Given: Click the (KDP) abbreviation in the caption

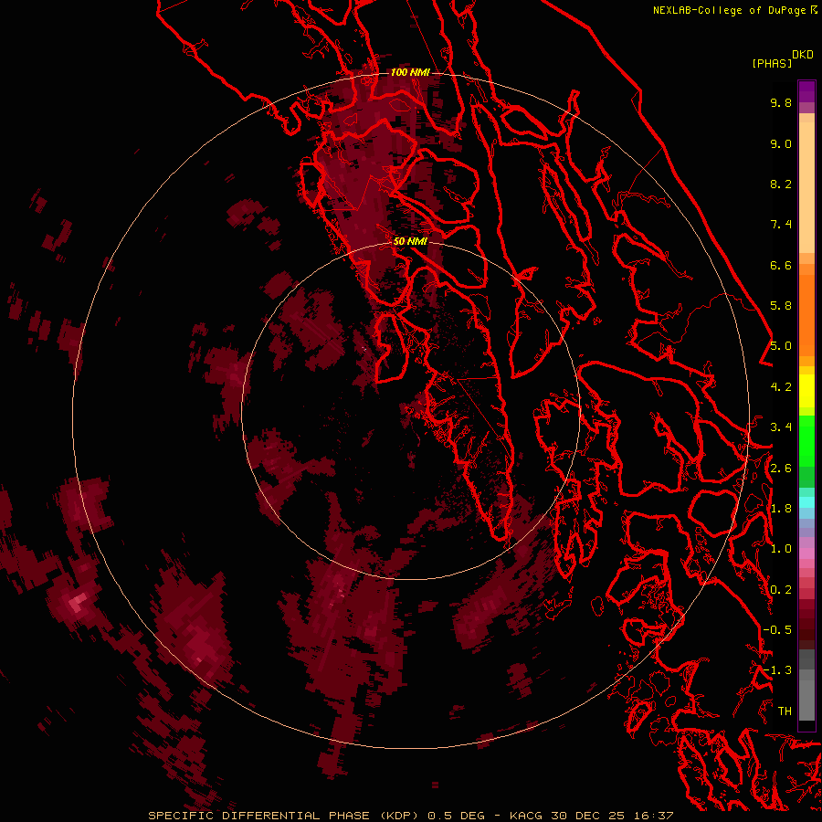Looking at the screenshot, I should [x=401, y=816].
